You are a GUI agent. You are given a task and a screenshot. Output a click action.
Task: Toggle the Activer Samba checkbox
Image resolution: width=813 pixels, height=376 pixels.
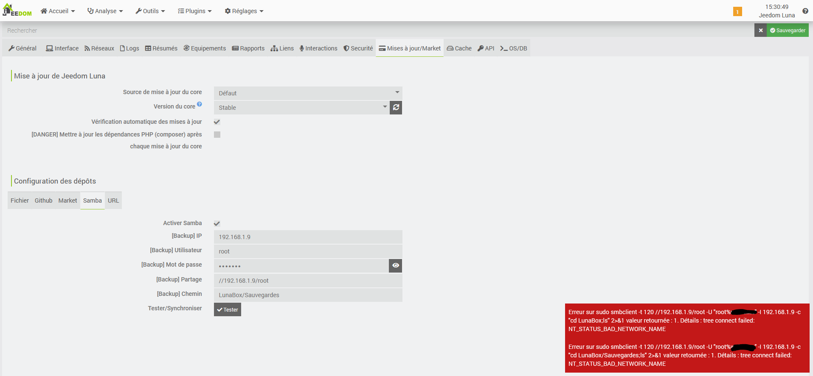217,223
